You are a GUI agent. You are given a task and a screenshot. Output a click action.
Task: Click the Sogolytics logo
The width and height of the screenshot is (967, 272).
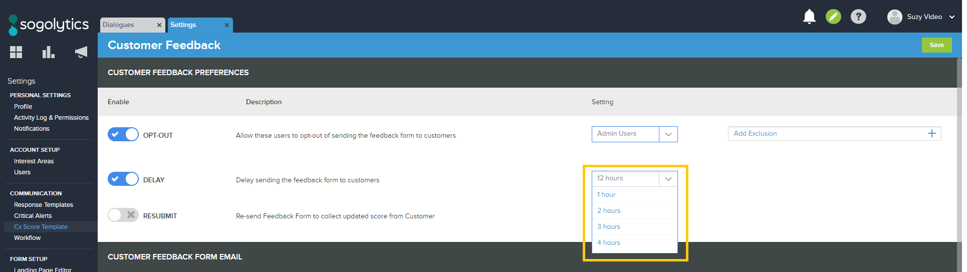49,25
